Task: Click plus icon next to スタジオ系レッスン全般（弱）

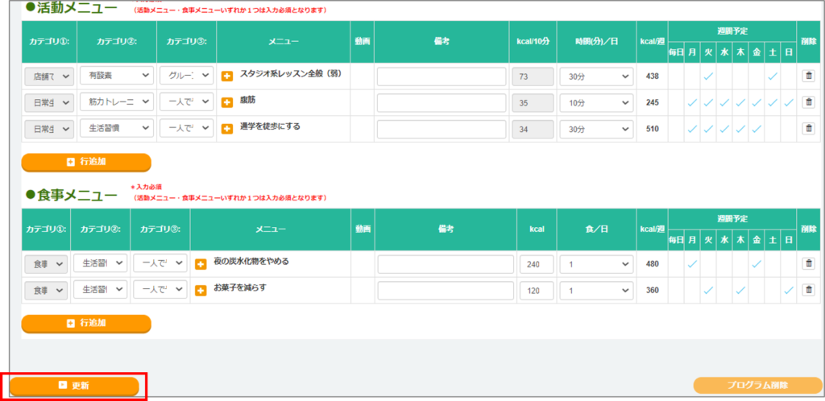Action: point(227,76)
